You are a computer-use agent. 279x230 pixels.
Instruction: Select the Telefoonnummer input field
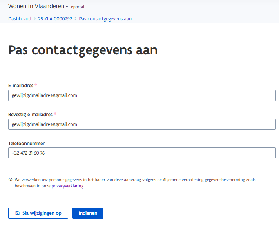coord(142,153)
